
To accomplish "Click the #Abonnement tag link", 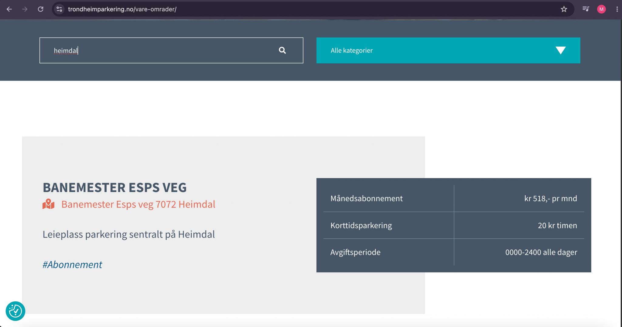I will (72, 265).
